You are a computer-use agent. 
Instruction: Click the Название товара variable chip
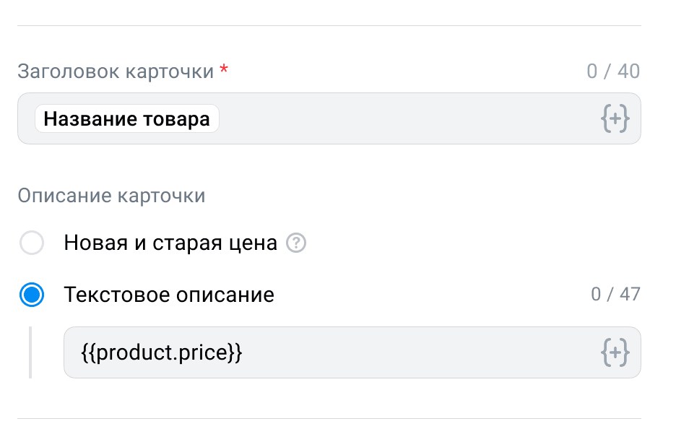pos(126,118)
